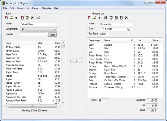Open the Store menu

pyautogui.click(x=20, y=8)
